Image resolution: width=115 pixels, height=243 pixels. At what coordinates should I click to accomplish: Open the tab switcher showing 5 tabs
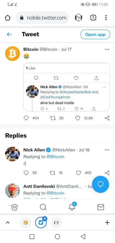pyautogui.click(x=93, y=18)
